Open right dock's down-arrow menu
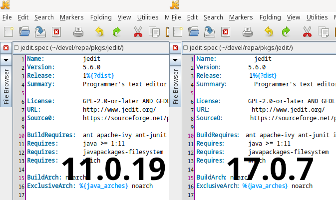Image resolution: width=336 pixels, height=200 pixels. click(175, 60)
